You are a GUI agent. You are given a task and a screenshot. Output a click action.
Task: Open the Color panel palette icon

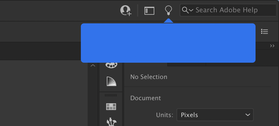point(111,65)
